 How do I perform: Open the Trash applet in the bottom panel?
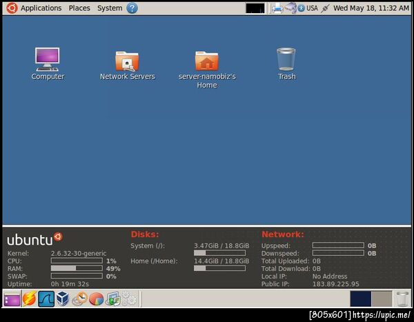402,299
